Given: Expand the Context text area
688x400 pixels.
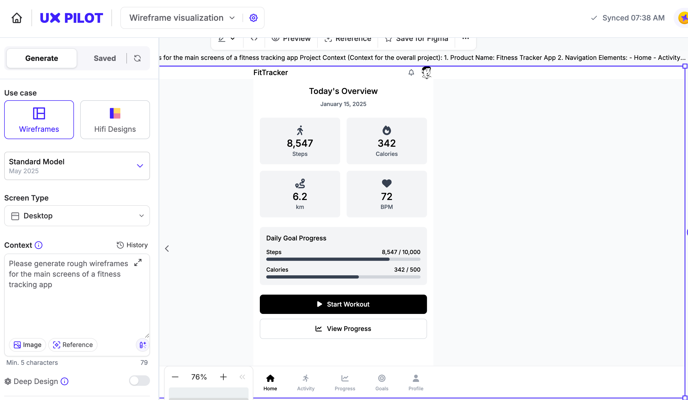Looking at the screenshot, I should 138,262.
